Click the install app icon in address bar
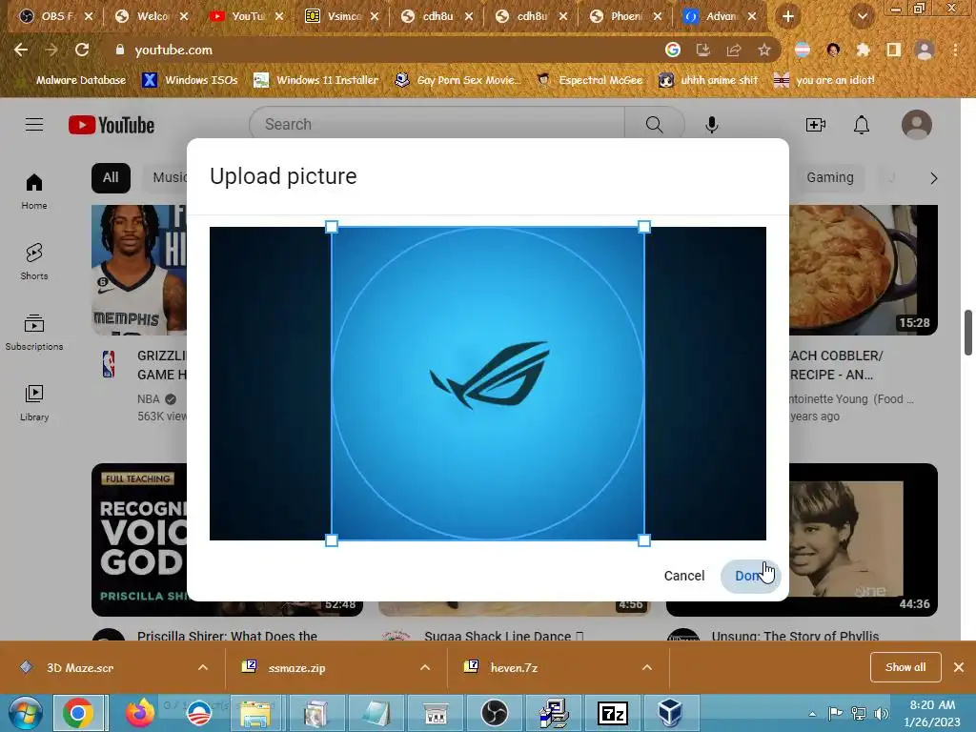Viewport: 976px width, 732px height. (702, 50)
